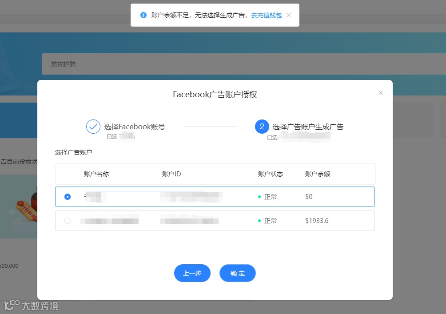The image size is (446, 314).
Task: Close the Facebook广告账户授权 dialog
Action: pos(381,92)
